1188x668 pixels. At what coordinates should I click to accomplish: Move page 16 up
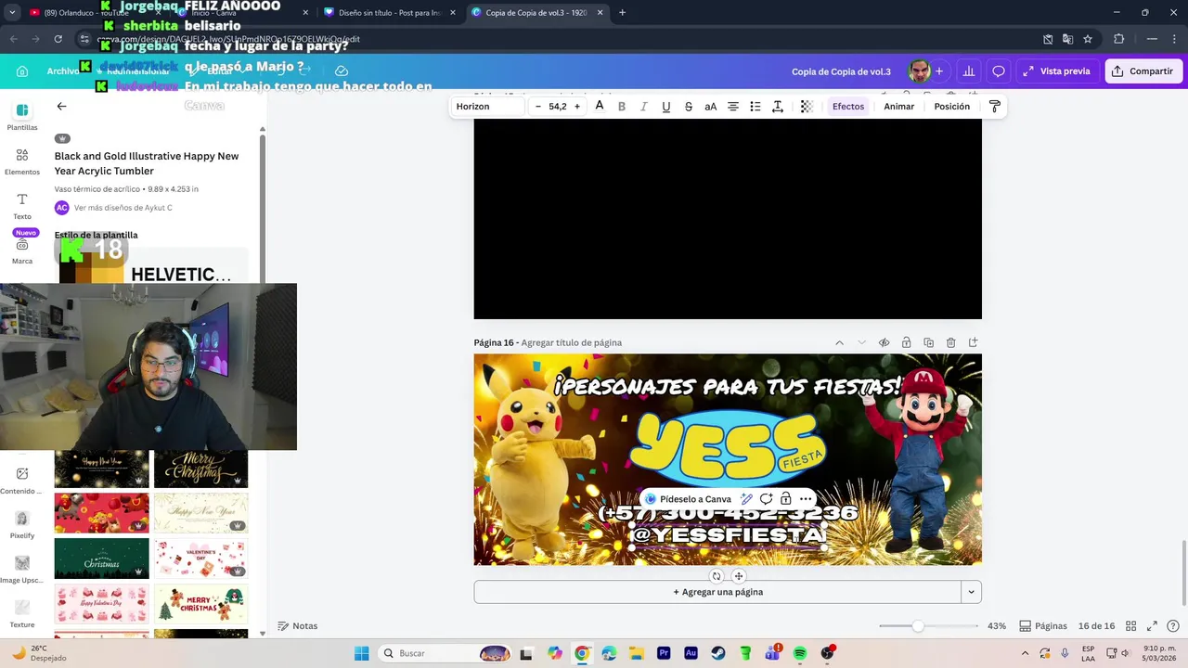click(x=840, y=342)
